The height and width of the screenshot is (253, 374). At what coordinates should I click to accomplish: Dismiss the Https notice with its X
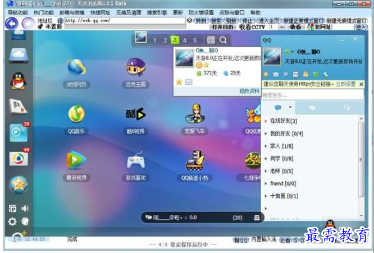[x=361, y=84]
